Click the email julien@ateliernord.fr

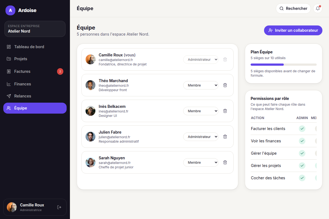pyautogui.click(x=114, y=137)
